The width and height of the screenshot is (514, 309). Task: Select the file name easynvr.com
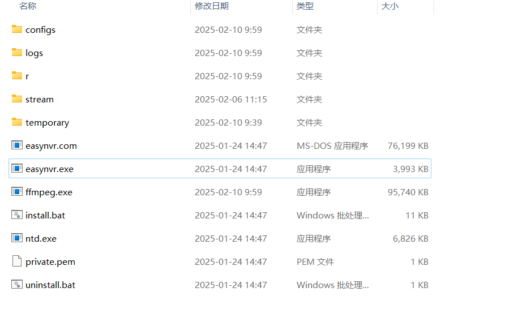click(51, 146)
